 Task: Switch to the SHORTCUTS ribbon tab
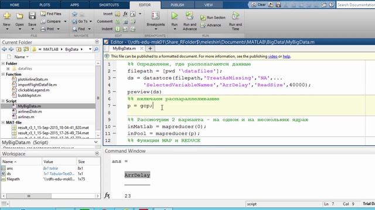coord(109,5)
